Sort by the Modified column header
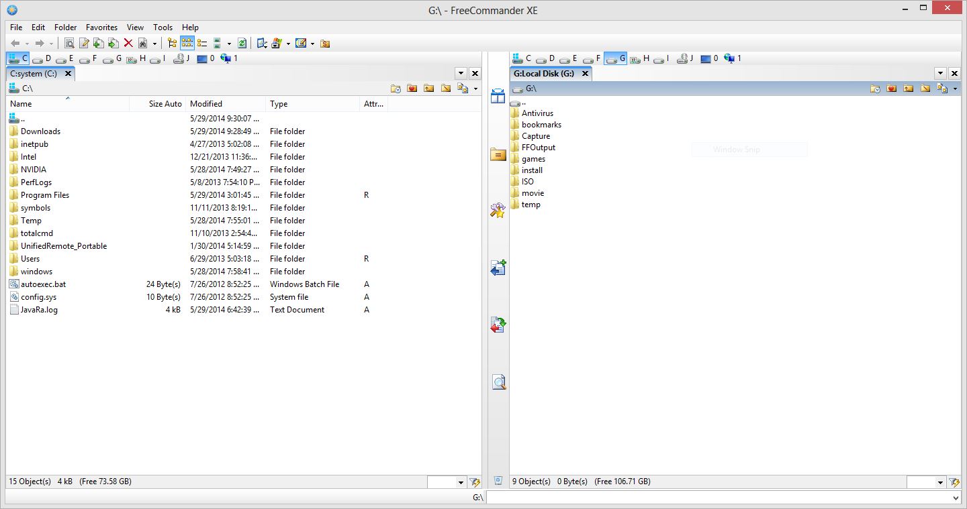The image size is (967, 509). [x=206, y=104]
